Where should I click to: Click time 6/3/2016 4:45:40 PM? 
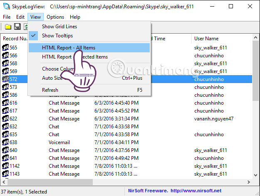coord(116,103)
